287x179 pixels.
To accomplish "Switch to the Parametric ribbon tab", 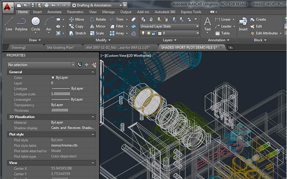I will tap(75, 12).
